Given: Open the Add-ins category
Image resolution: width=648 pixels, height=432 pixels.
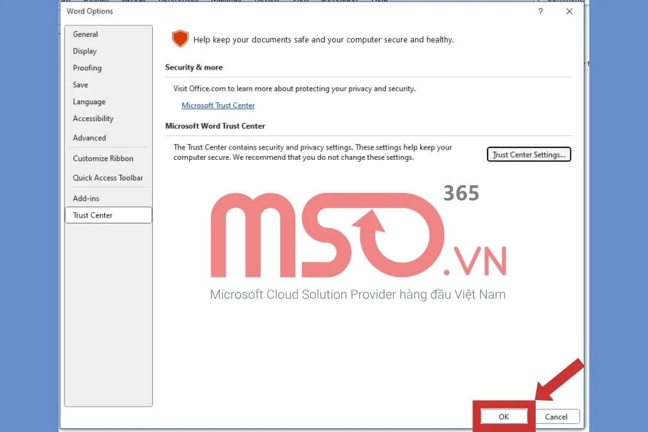Looking at the screenshot, I should [x=86, y=198].
